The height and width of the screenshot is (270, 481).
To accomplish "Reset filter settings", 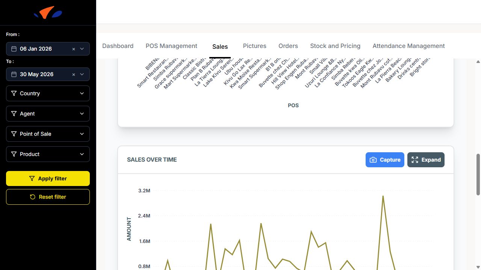I will pyautogui.click(x=48, y=197).
